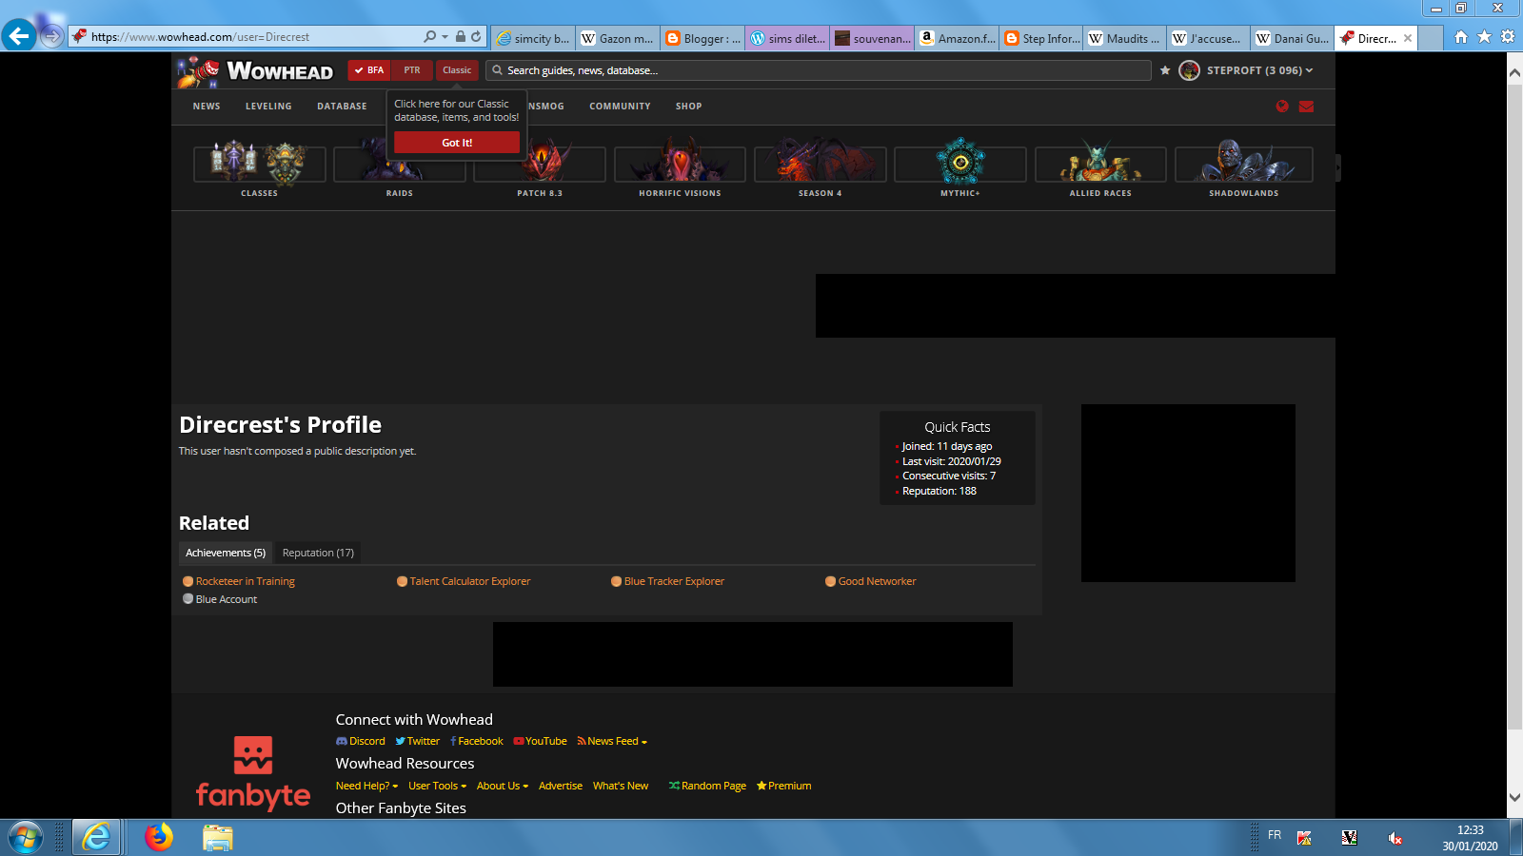Viewport: 1523px width, 856px height.
Task: Open the Allied Races category icon
Action: coord(1100,164)
